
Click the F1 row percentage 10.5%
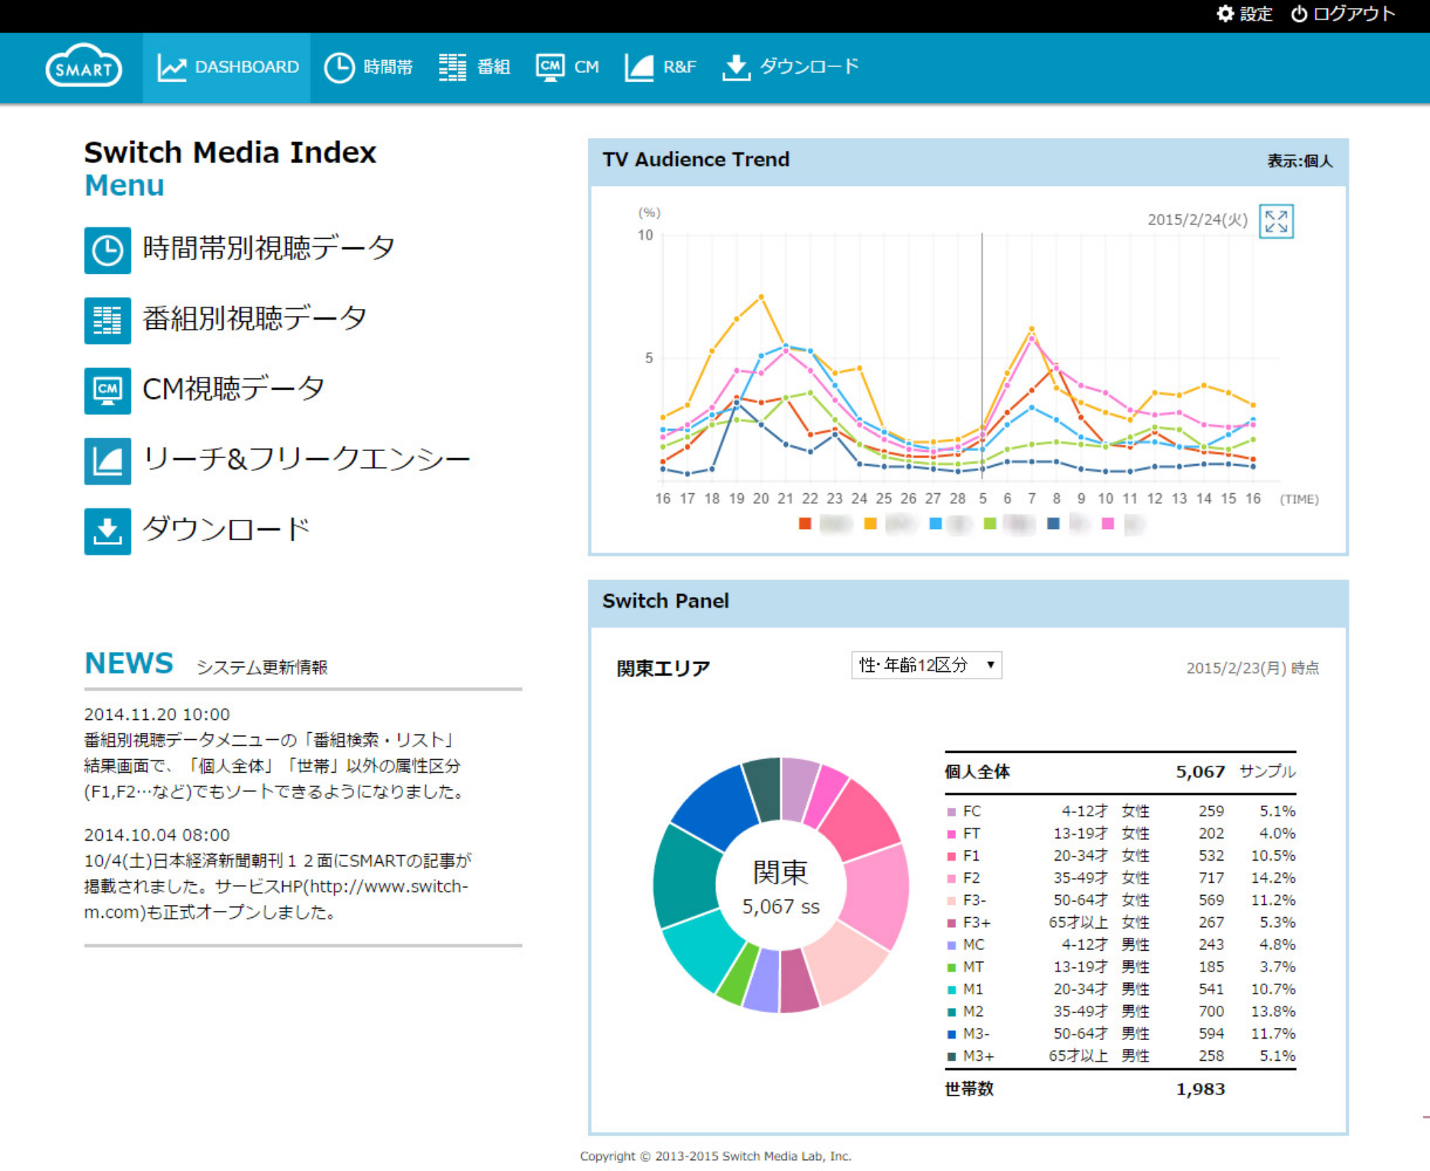(x=1273, y=856)
